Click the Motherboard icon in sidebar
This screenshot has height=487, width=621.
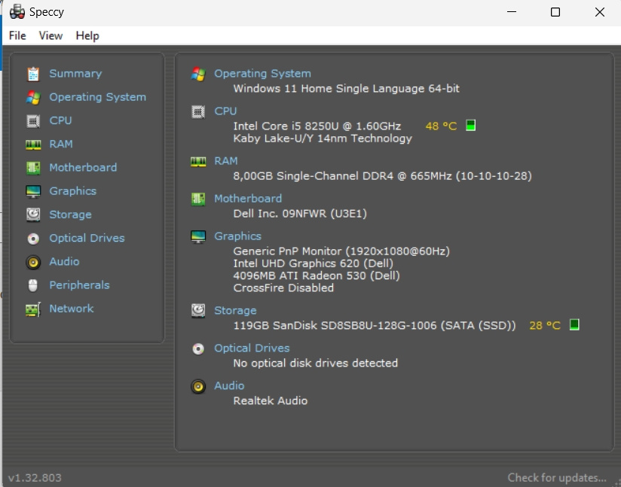33,168
